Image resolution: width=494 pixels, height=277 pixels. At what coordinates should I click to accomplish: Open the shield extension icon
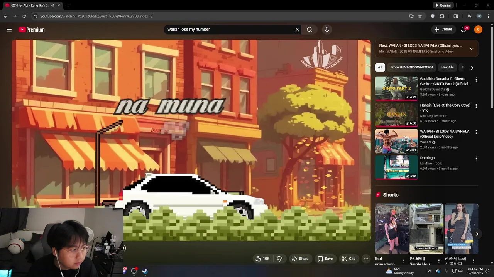pos(433,16)
